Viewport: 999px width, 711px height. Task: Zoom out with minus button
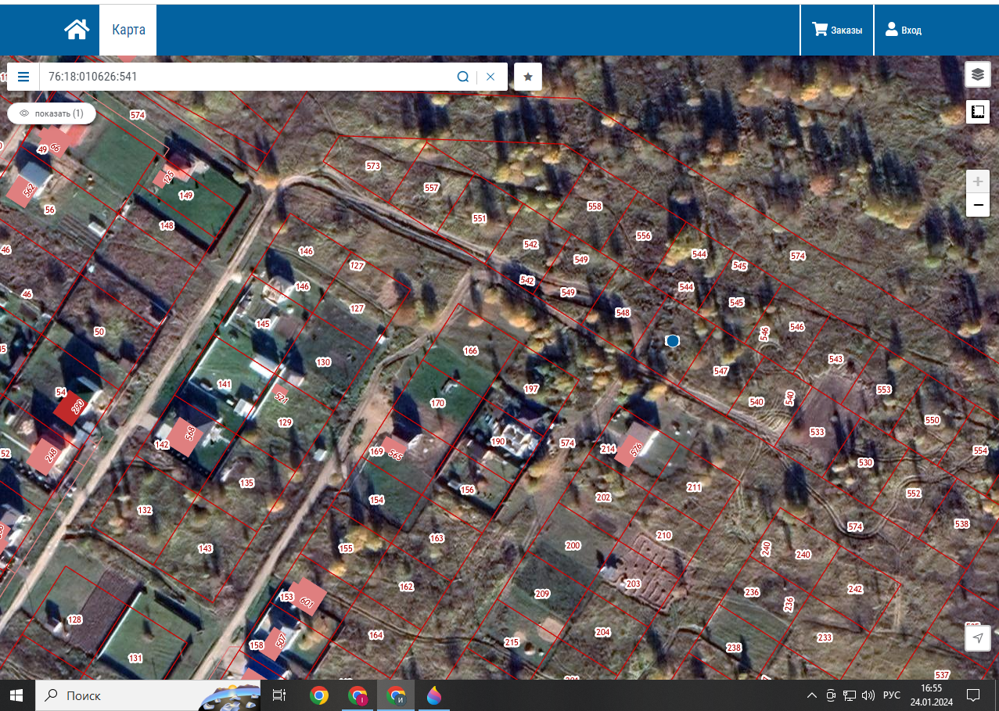tap(977, 206)
